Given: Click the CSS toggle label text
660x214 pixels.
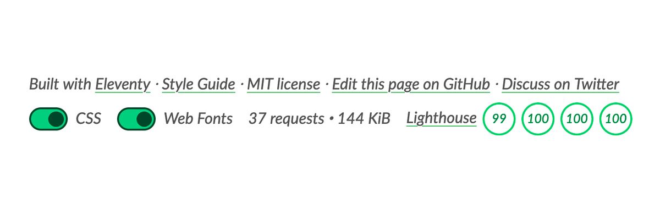Looking at the screenshot, I should (x=89, y=119).
